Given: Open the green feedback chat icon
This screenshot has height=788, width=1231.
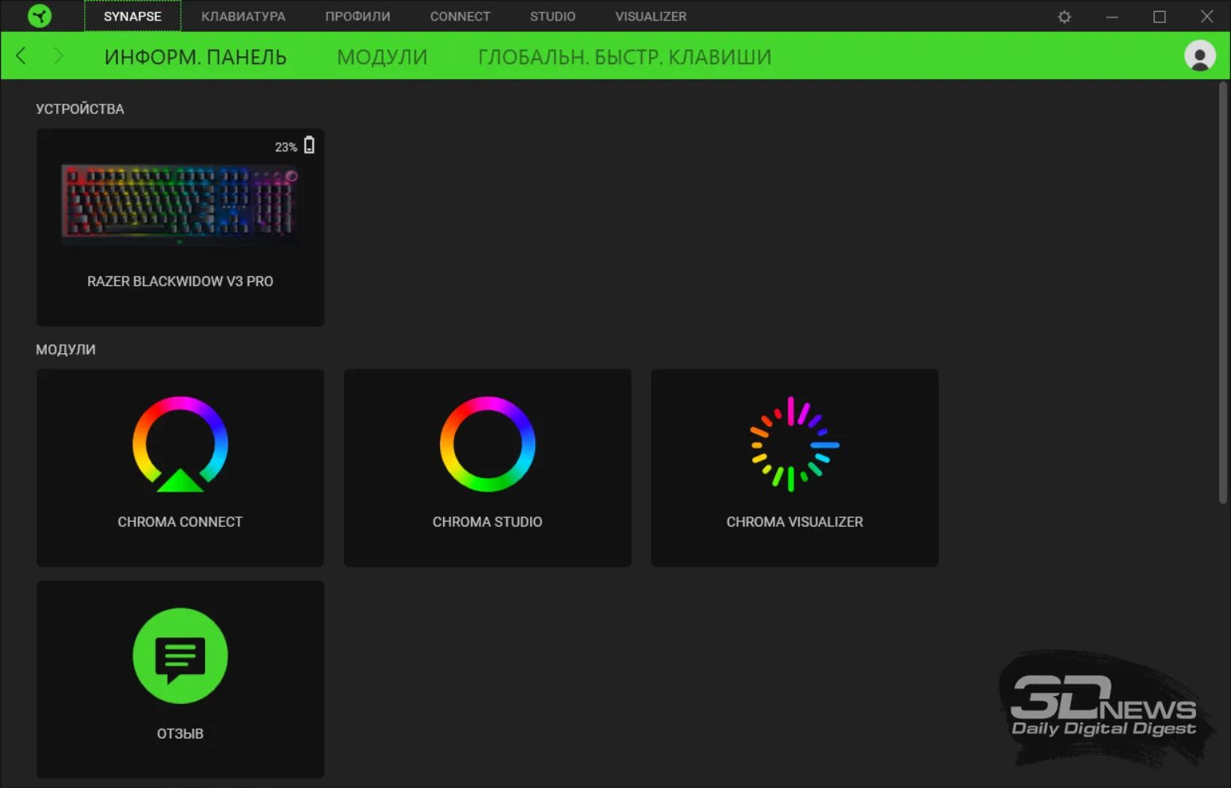Looking at the screenshot, I should 180,656.
